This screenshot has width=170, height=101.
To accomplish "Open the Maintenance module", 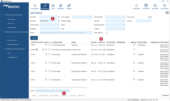I will (x=45, y=7).
